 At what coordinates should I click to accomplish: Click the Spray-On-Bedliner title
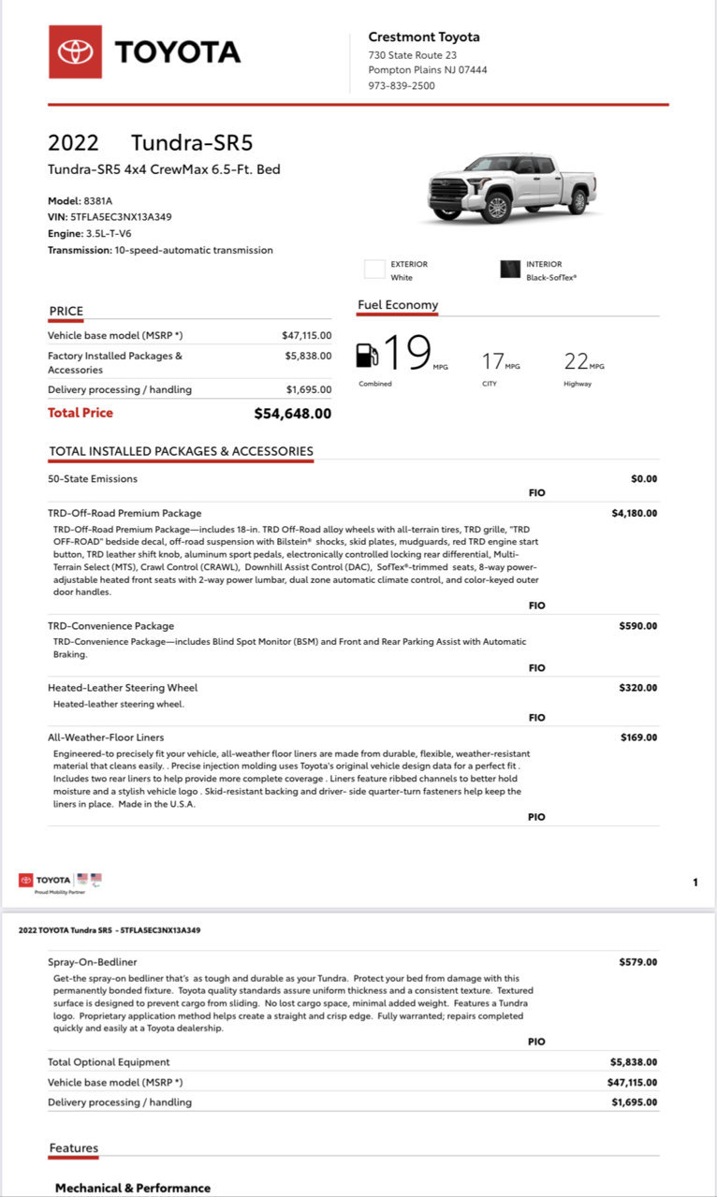pyautogui.click(x=93, y=962)
